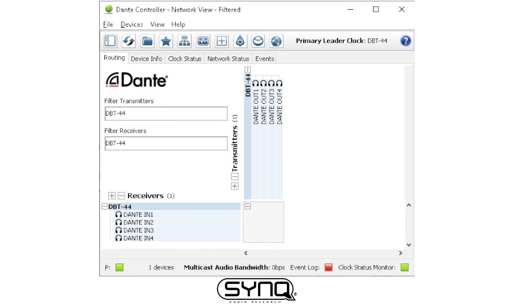Click the headphone icon beside DANTE IN3
This screenshot has height=308, width=514.
(119, 230)
